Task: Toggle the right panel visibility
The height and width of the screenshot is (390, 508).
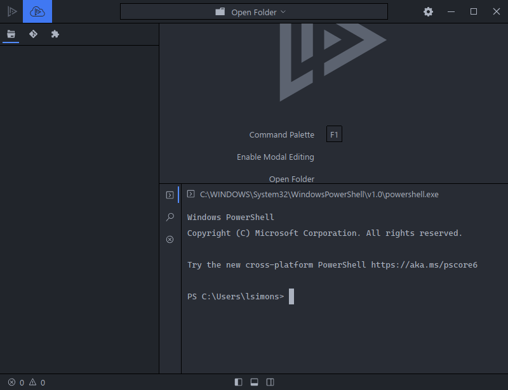Action: 271,382
